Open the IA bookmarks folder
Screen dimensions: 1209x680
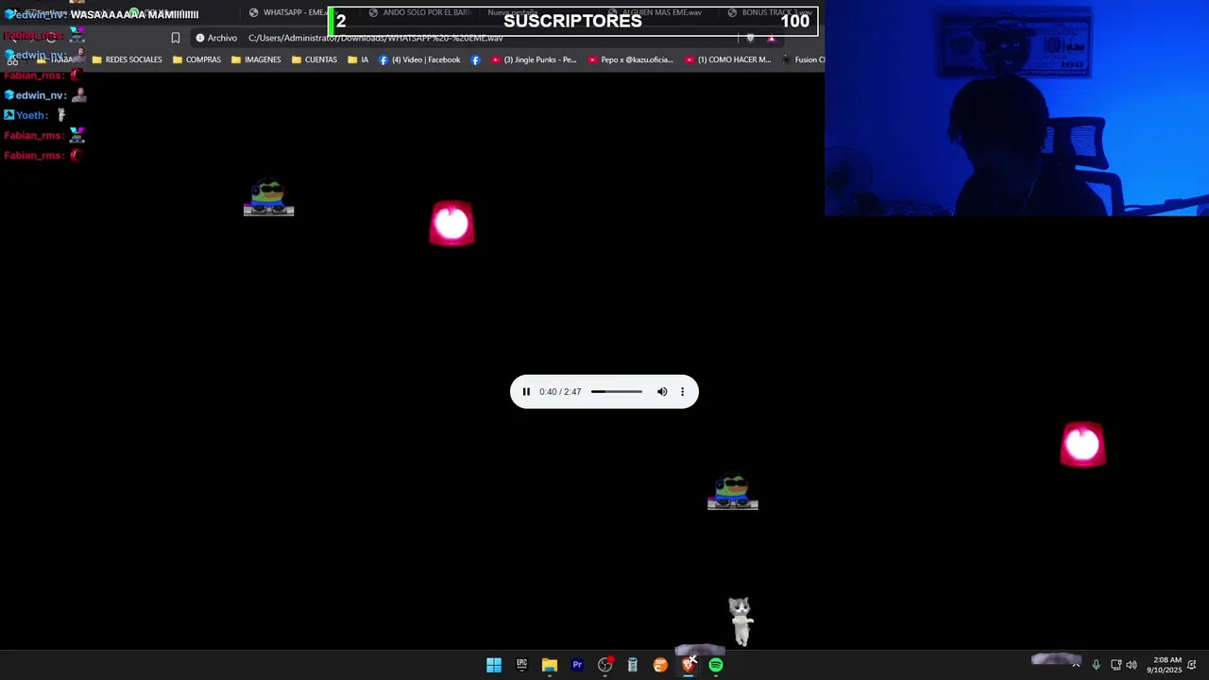[358, 59]
